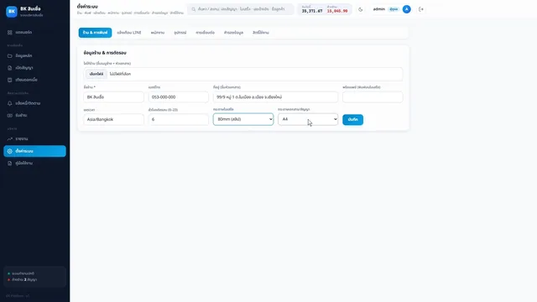Click the blue save button
Screen dimensions: 537x302
(x=352, y=119)
